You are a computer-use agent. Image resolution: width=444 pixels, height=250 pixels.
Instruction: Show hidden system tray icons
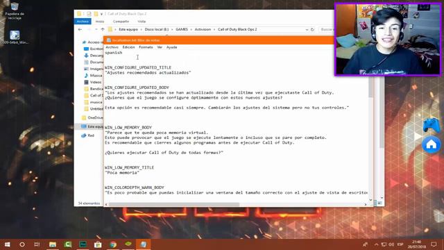(x=376, y=244)
